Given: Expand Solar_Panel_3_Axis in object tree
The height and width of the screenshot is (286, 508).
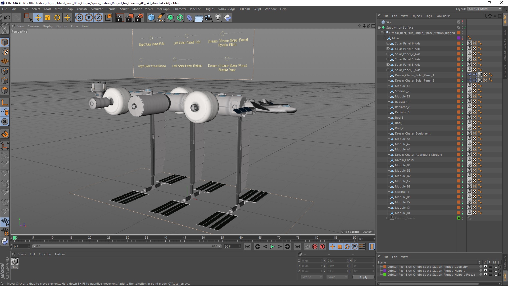Looking at the screenshot, I should (388, 59).
